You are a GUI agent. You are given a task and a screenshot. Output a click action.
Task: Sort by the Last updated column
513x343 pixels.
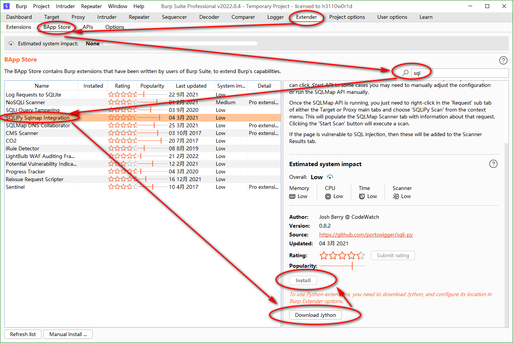pyautogui.click(x=191, y=86)
